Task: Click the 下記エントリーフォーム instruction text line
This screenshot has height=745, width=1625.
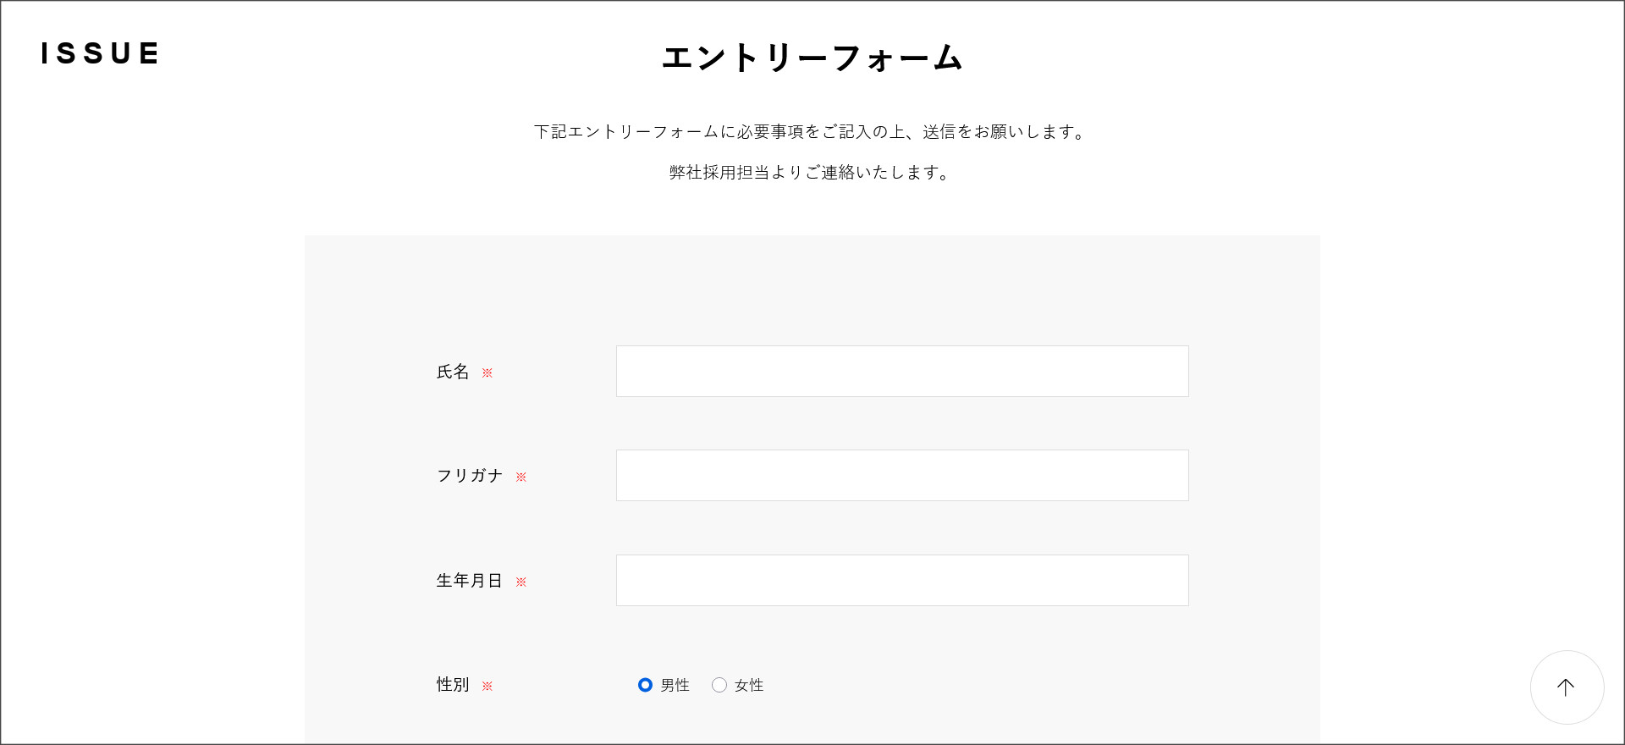Action: point(812,132)
